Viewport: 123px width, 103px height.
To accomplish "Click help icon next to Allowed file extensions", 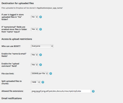I will [93, 91].
